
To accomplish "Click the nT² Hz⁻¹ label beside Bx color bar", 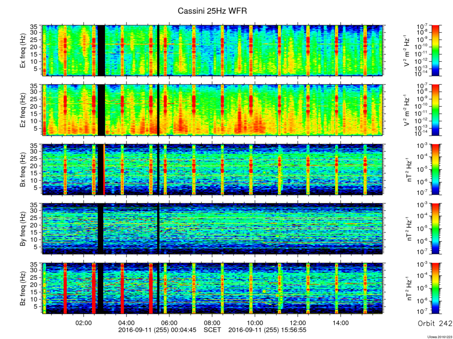I will click(408, 170).
